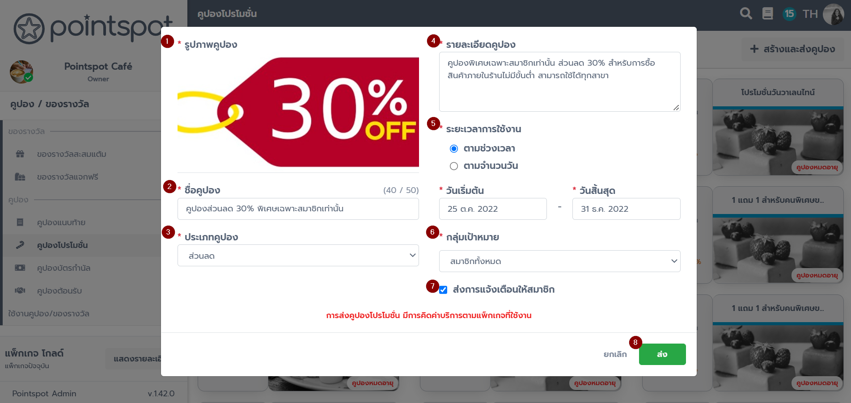Click the green ส่ง submit button
This screenshot has width=851, height=403.
(x=662, y=354)
